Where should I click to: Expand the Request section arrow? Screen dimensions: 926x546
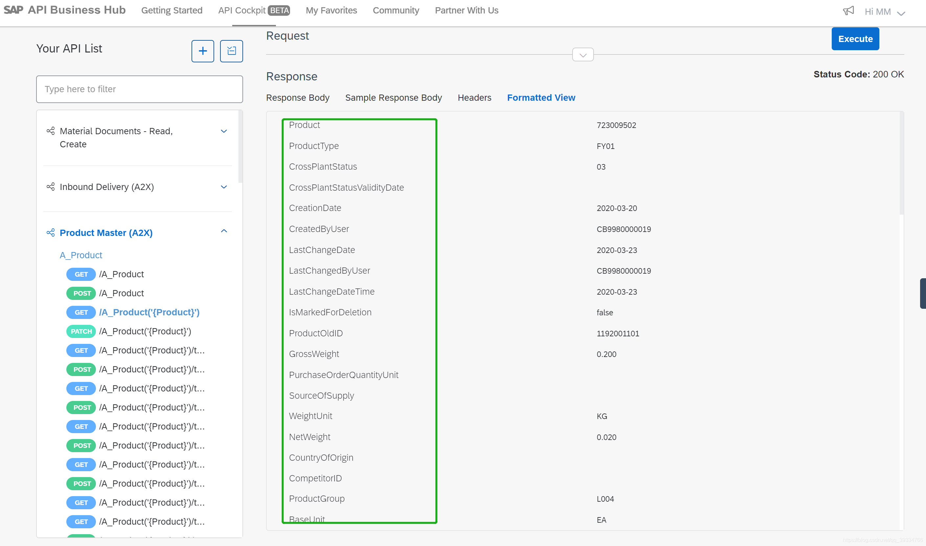583,55
